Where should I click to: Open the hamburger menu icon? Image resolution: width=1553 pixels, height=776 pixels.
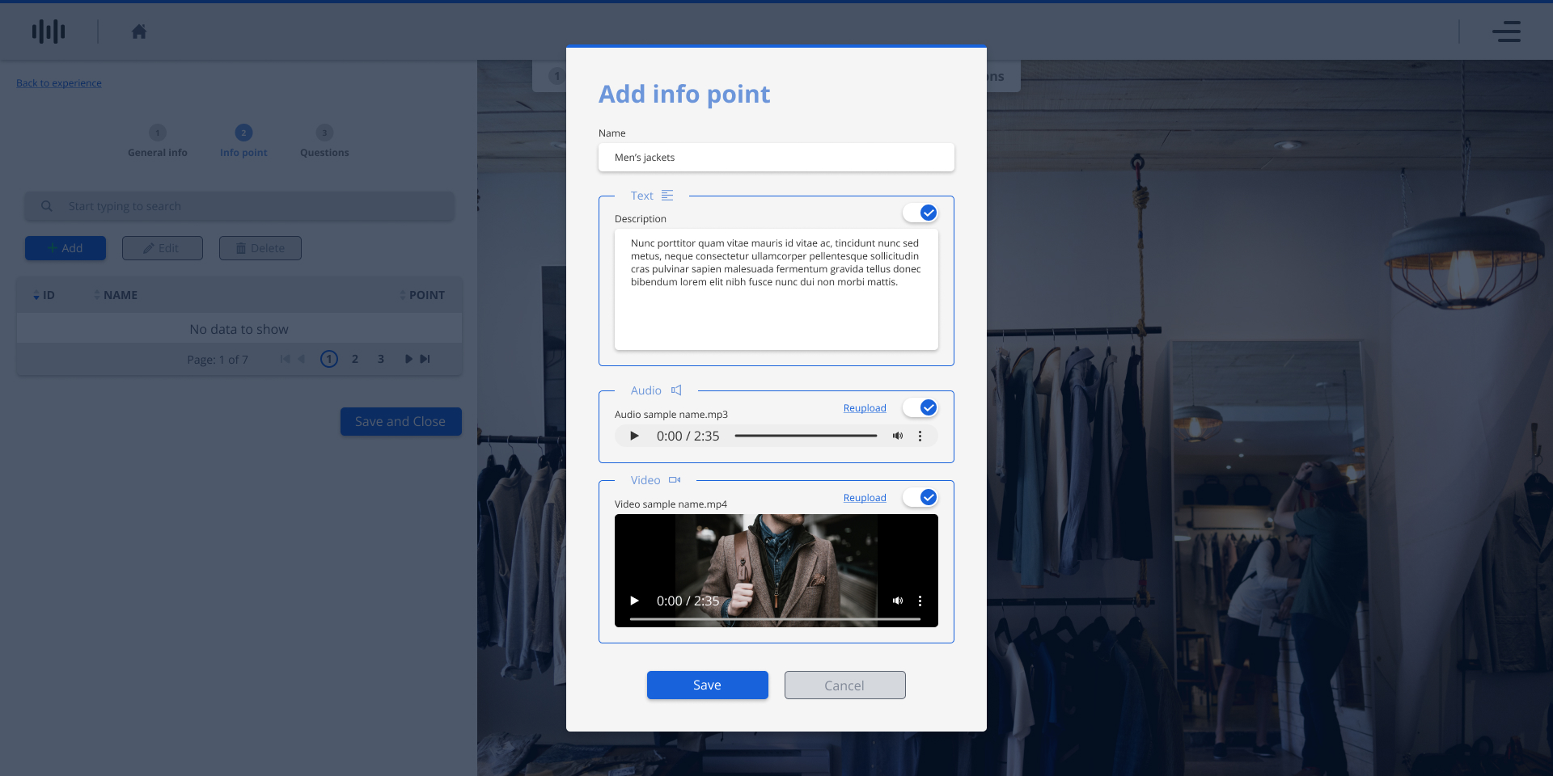[x=1506, y=32]
